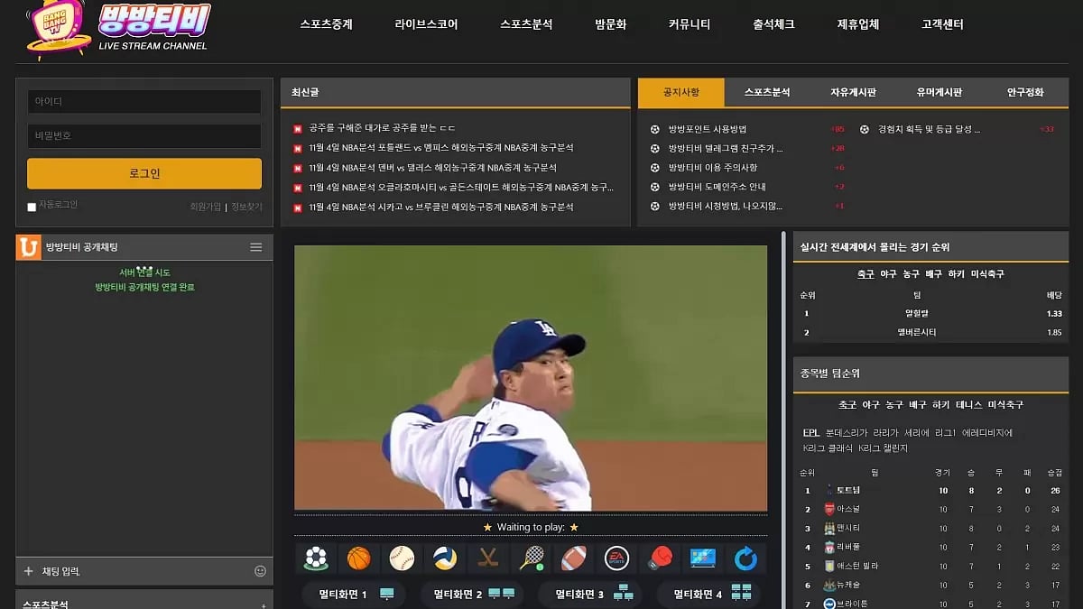Select the boxing glove icon

(x=660, y=558)
